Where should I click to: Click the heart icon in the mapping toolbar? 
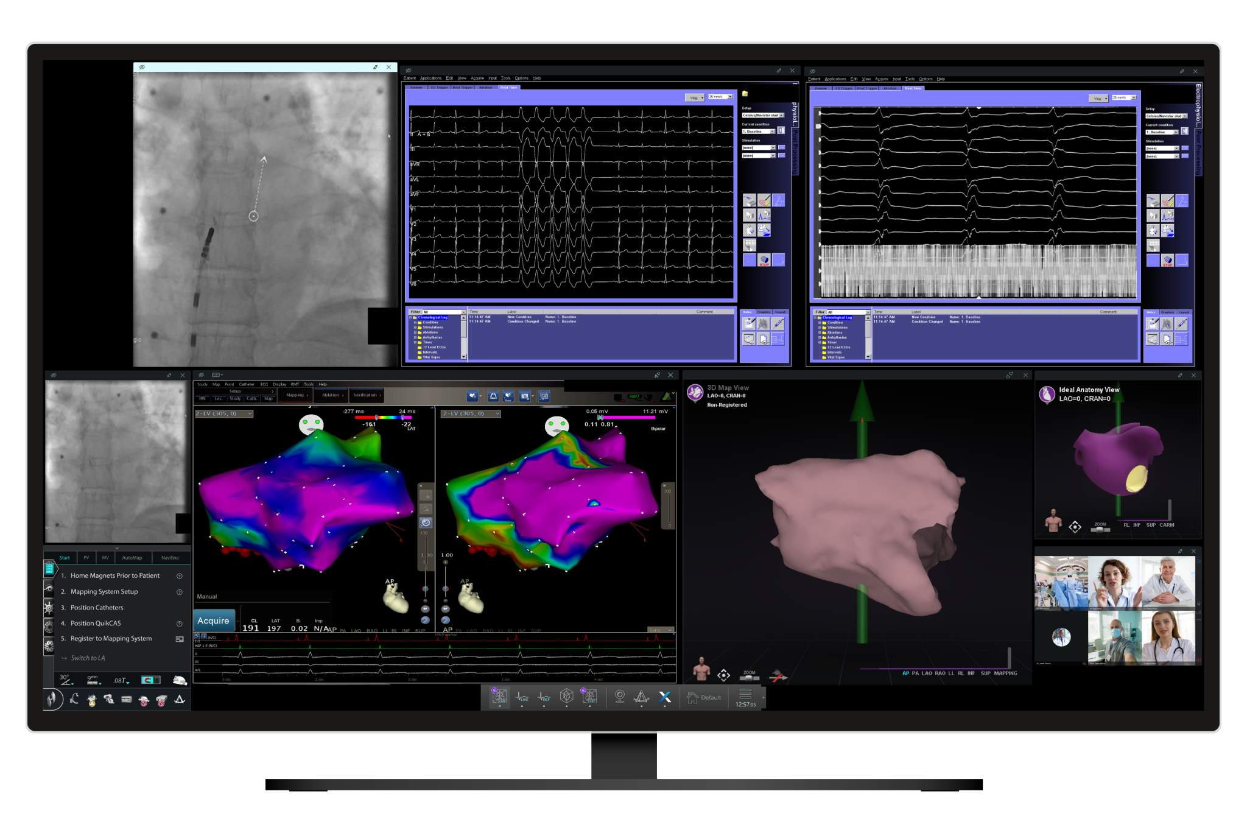point(472,396)
